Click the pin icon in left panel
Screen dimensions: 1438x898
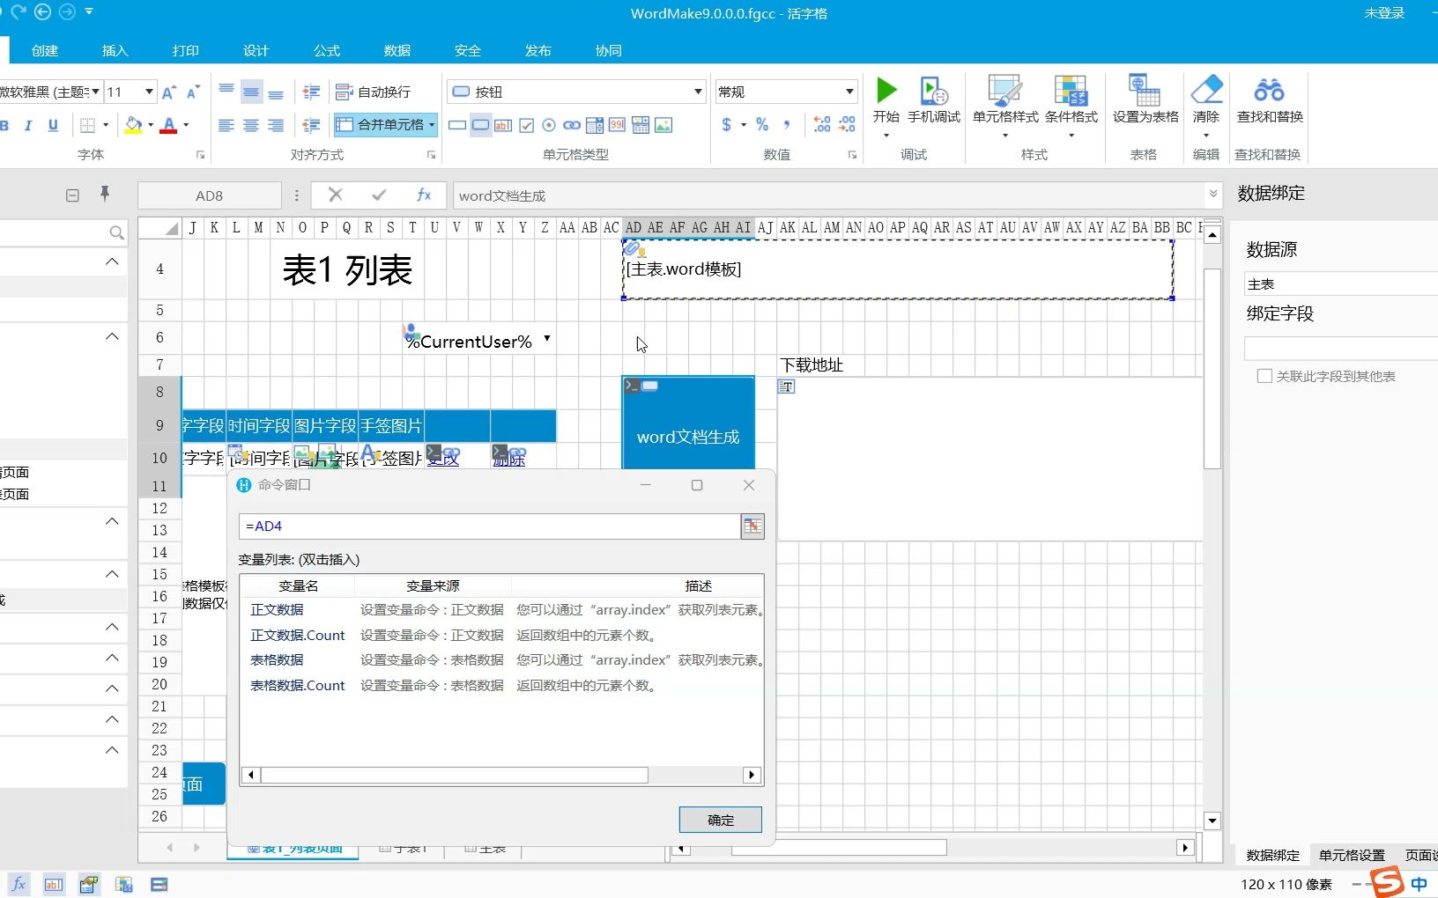[105, 195]
